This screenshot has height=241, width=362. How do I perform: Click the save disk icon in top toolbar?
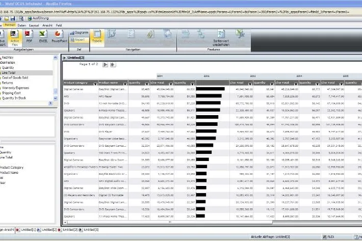coord(13,18)
